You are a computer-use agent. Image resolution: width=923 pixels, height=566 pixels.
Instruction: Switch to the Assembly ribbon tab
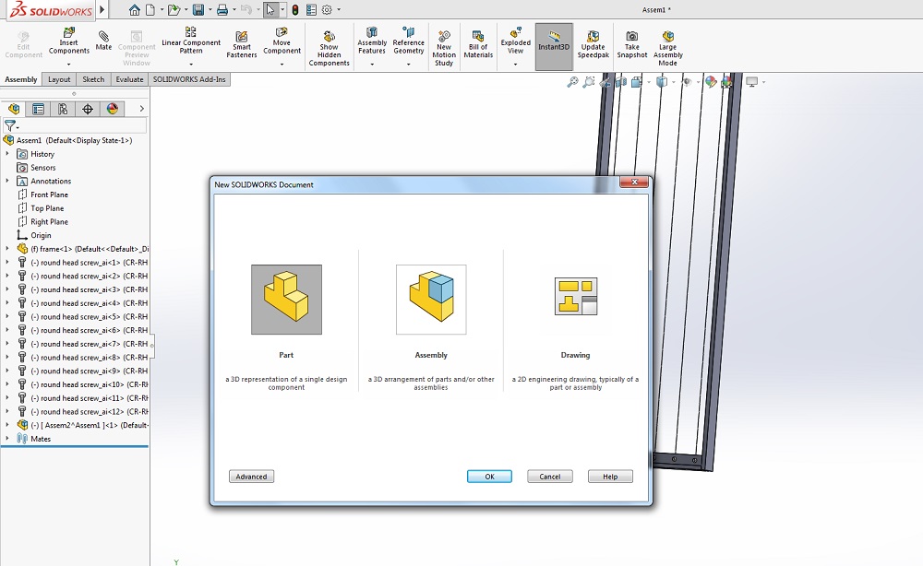click(21, 79)
